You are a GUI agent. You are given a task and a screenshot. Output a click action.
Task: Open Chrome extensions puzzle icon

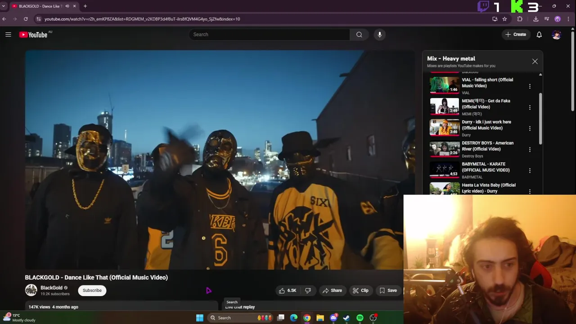coord(520,19)
